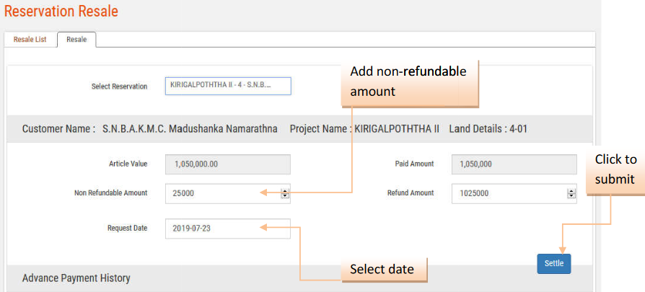Screen dimensions: 645x292
Task: Increase Non Refundable Amount with up arrow
Action: point(285,190)
